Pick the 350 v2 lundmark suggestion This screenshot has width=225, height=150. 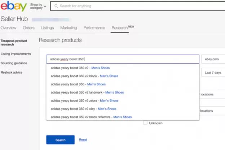pyautogui.click(x=123, y=93)
